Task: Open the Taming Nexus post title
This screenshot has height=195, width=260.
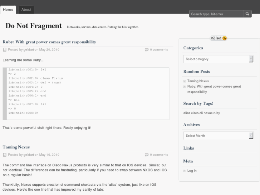Action: coord(16,147)
